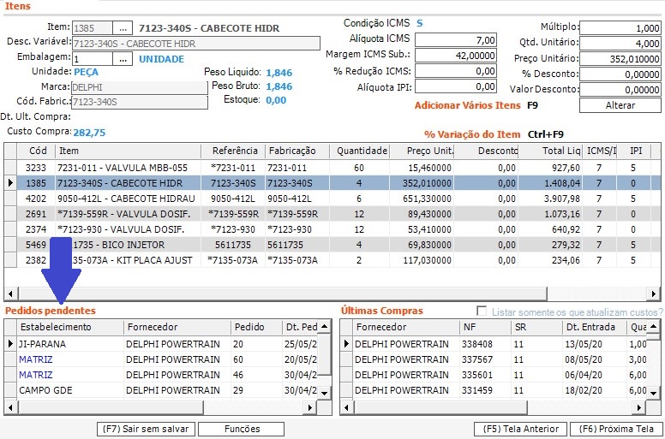Select row 2691 *7139-559R VALVULA DOSIF.

[332, 214]
